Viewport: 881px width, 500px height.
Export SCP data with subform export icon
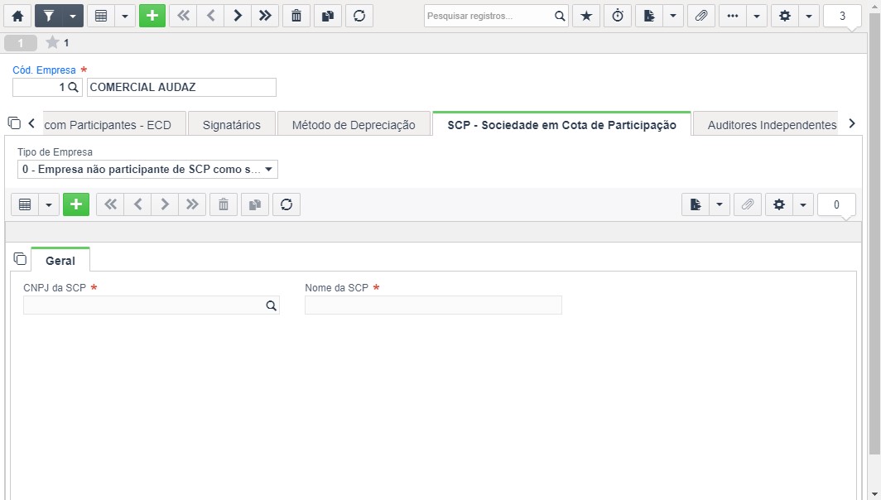(x=696, y=204)
